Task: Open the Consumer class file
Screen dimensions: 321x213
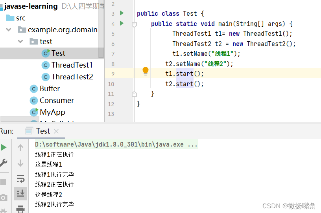Action: click(x=57, y=101)
